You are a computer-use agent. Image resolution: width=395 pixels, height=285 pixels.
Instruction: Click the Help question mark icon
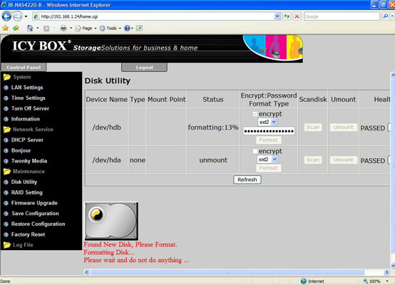click(127, 28)
